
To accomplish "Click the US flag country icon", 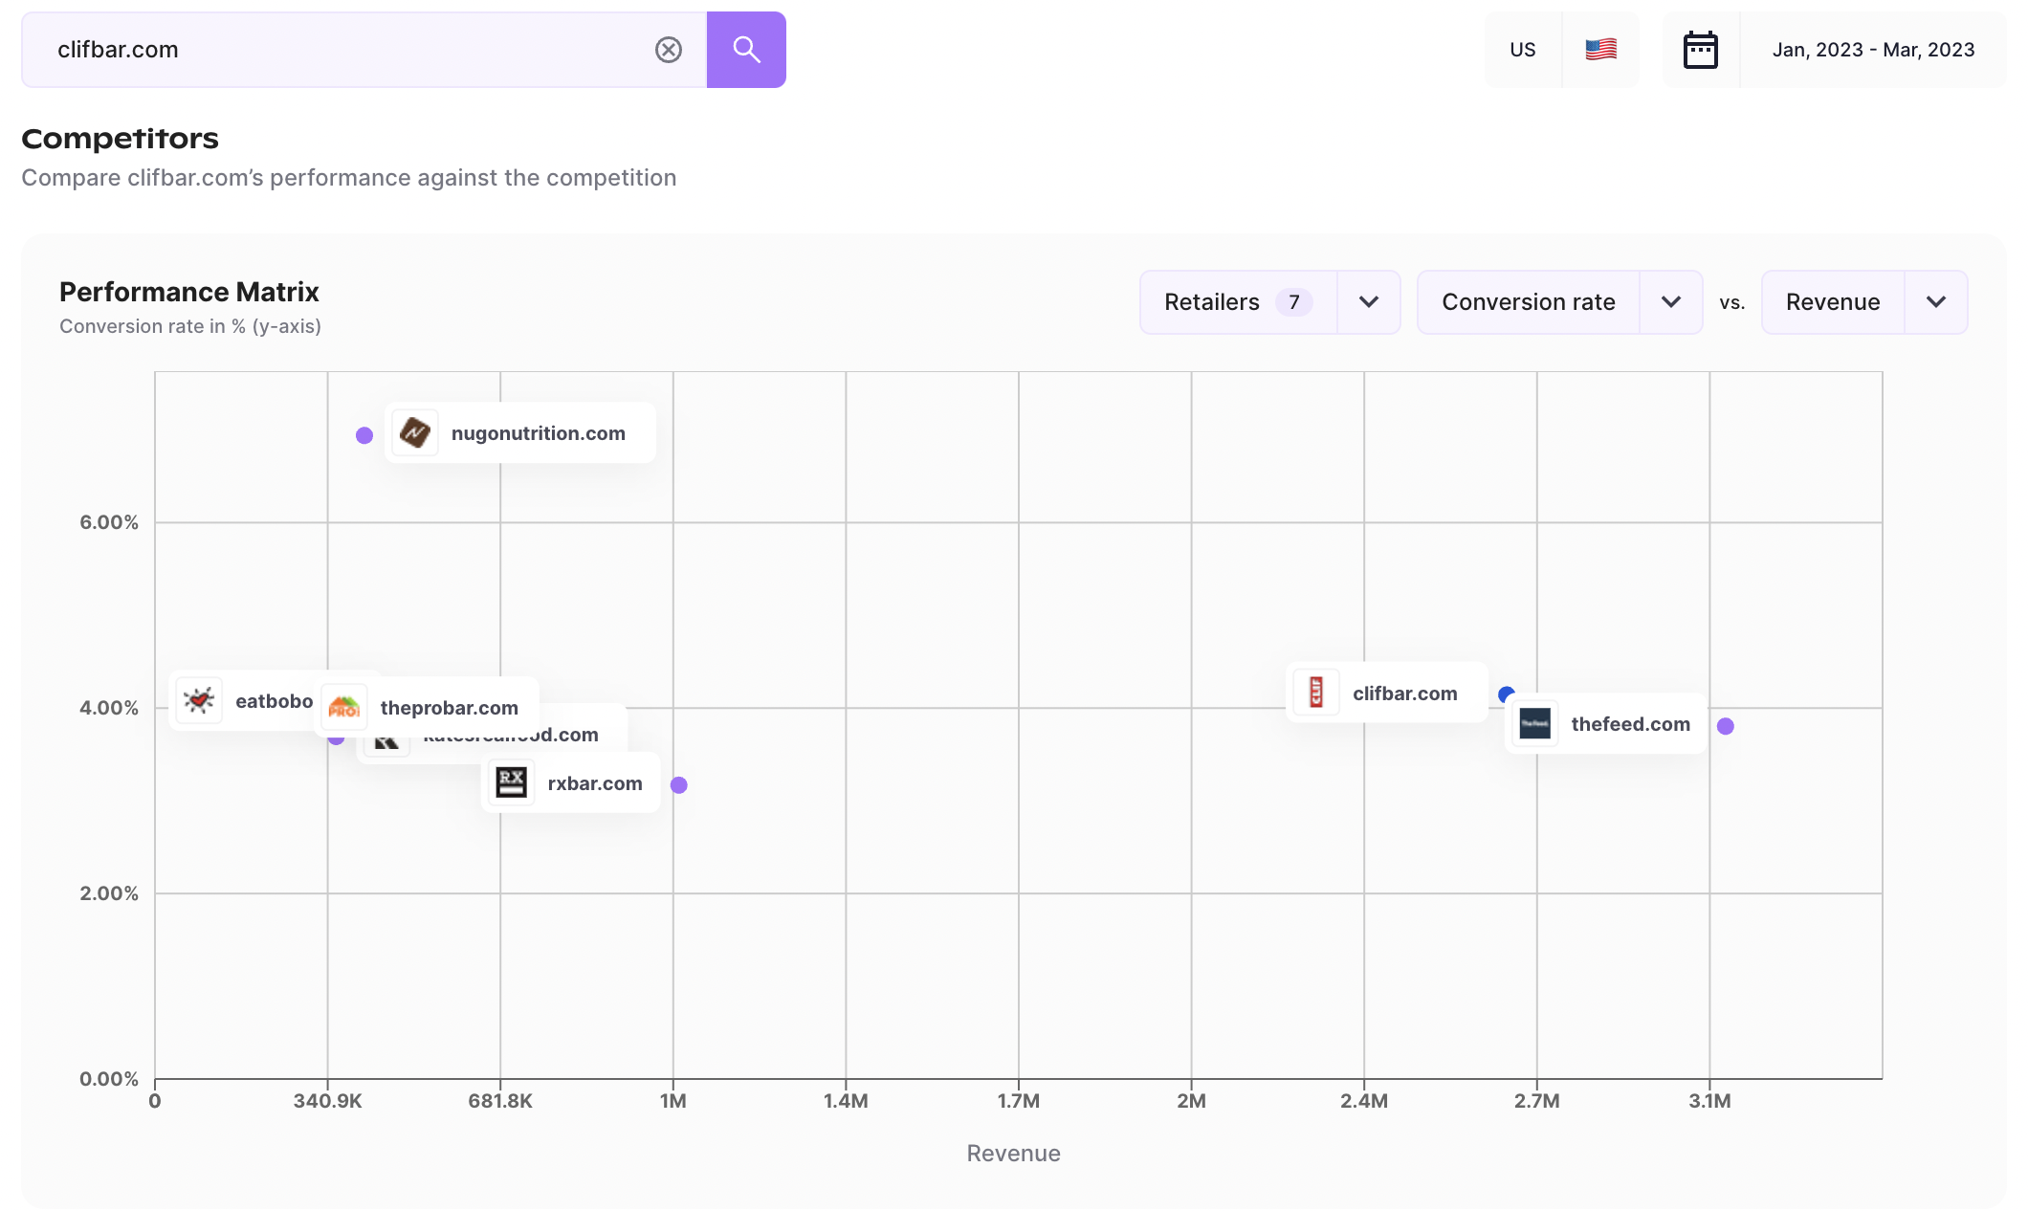I will tap(1599, 48).
